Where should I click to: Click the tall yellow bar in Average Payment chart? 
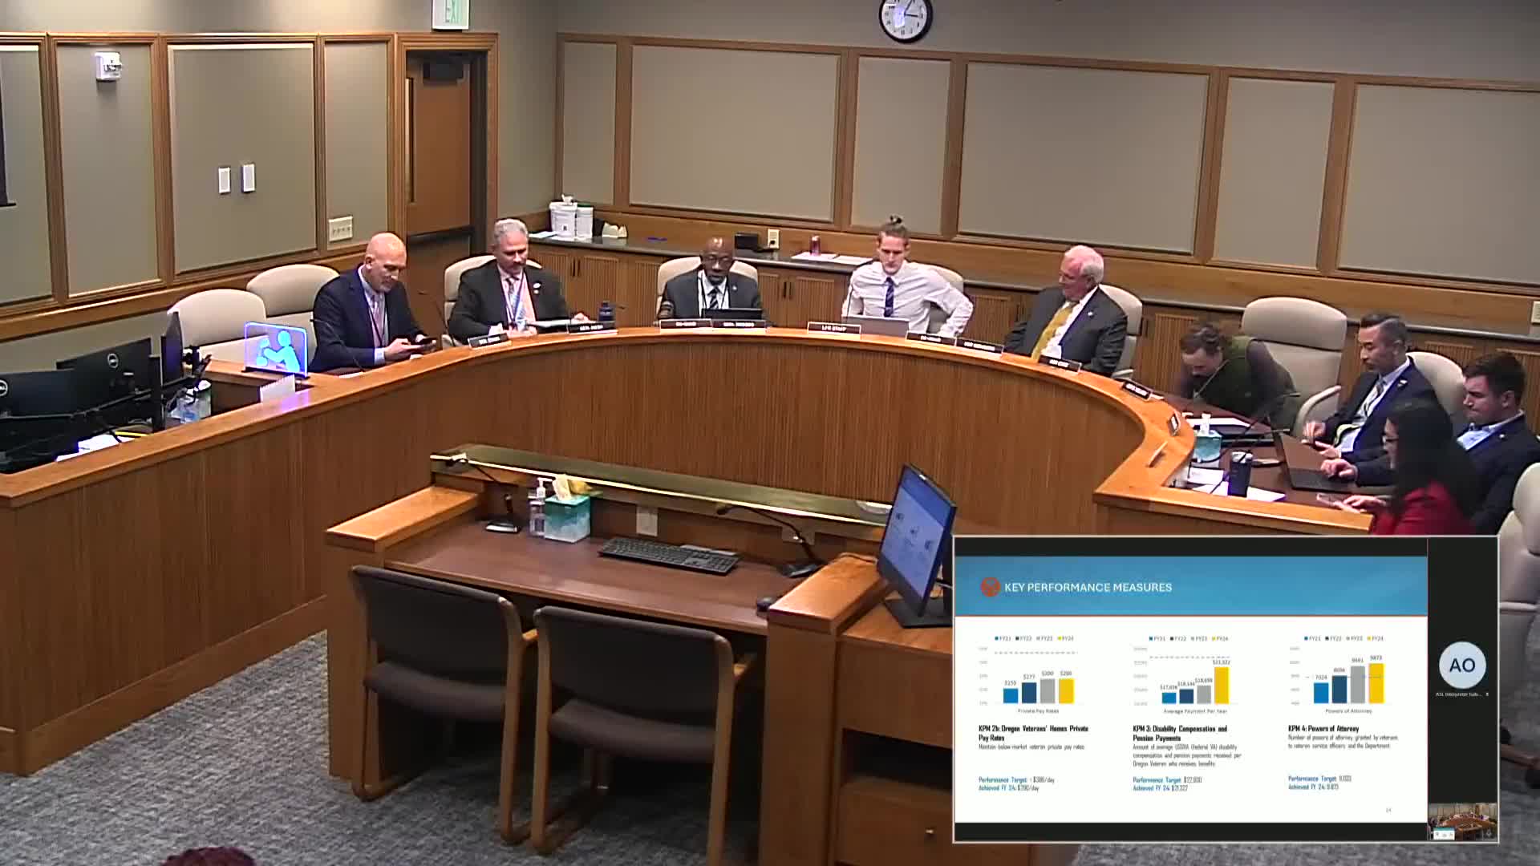coord(1221,686)
